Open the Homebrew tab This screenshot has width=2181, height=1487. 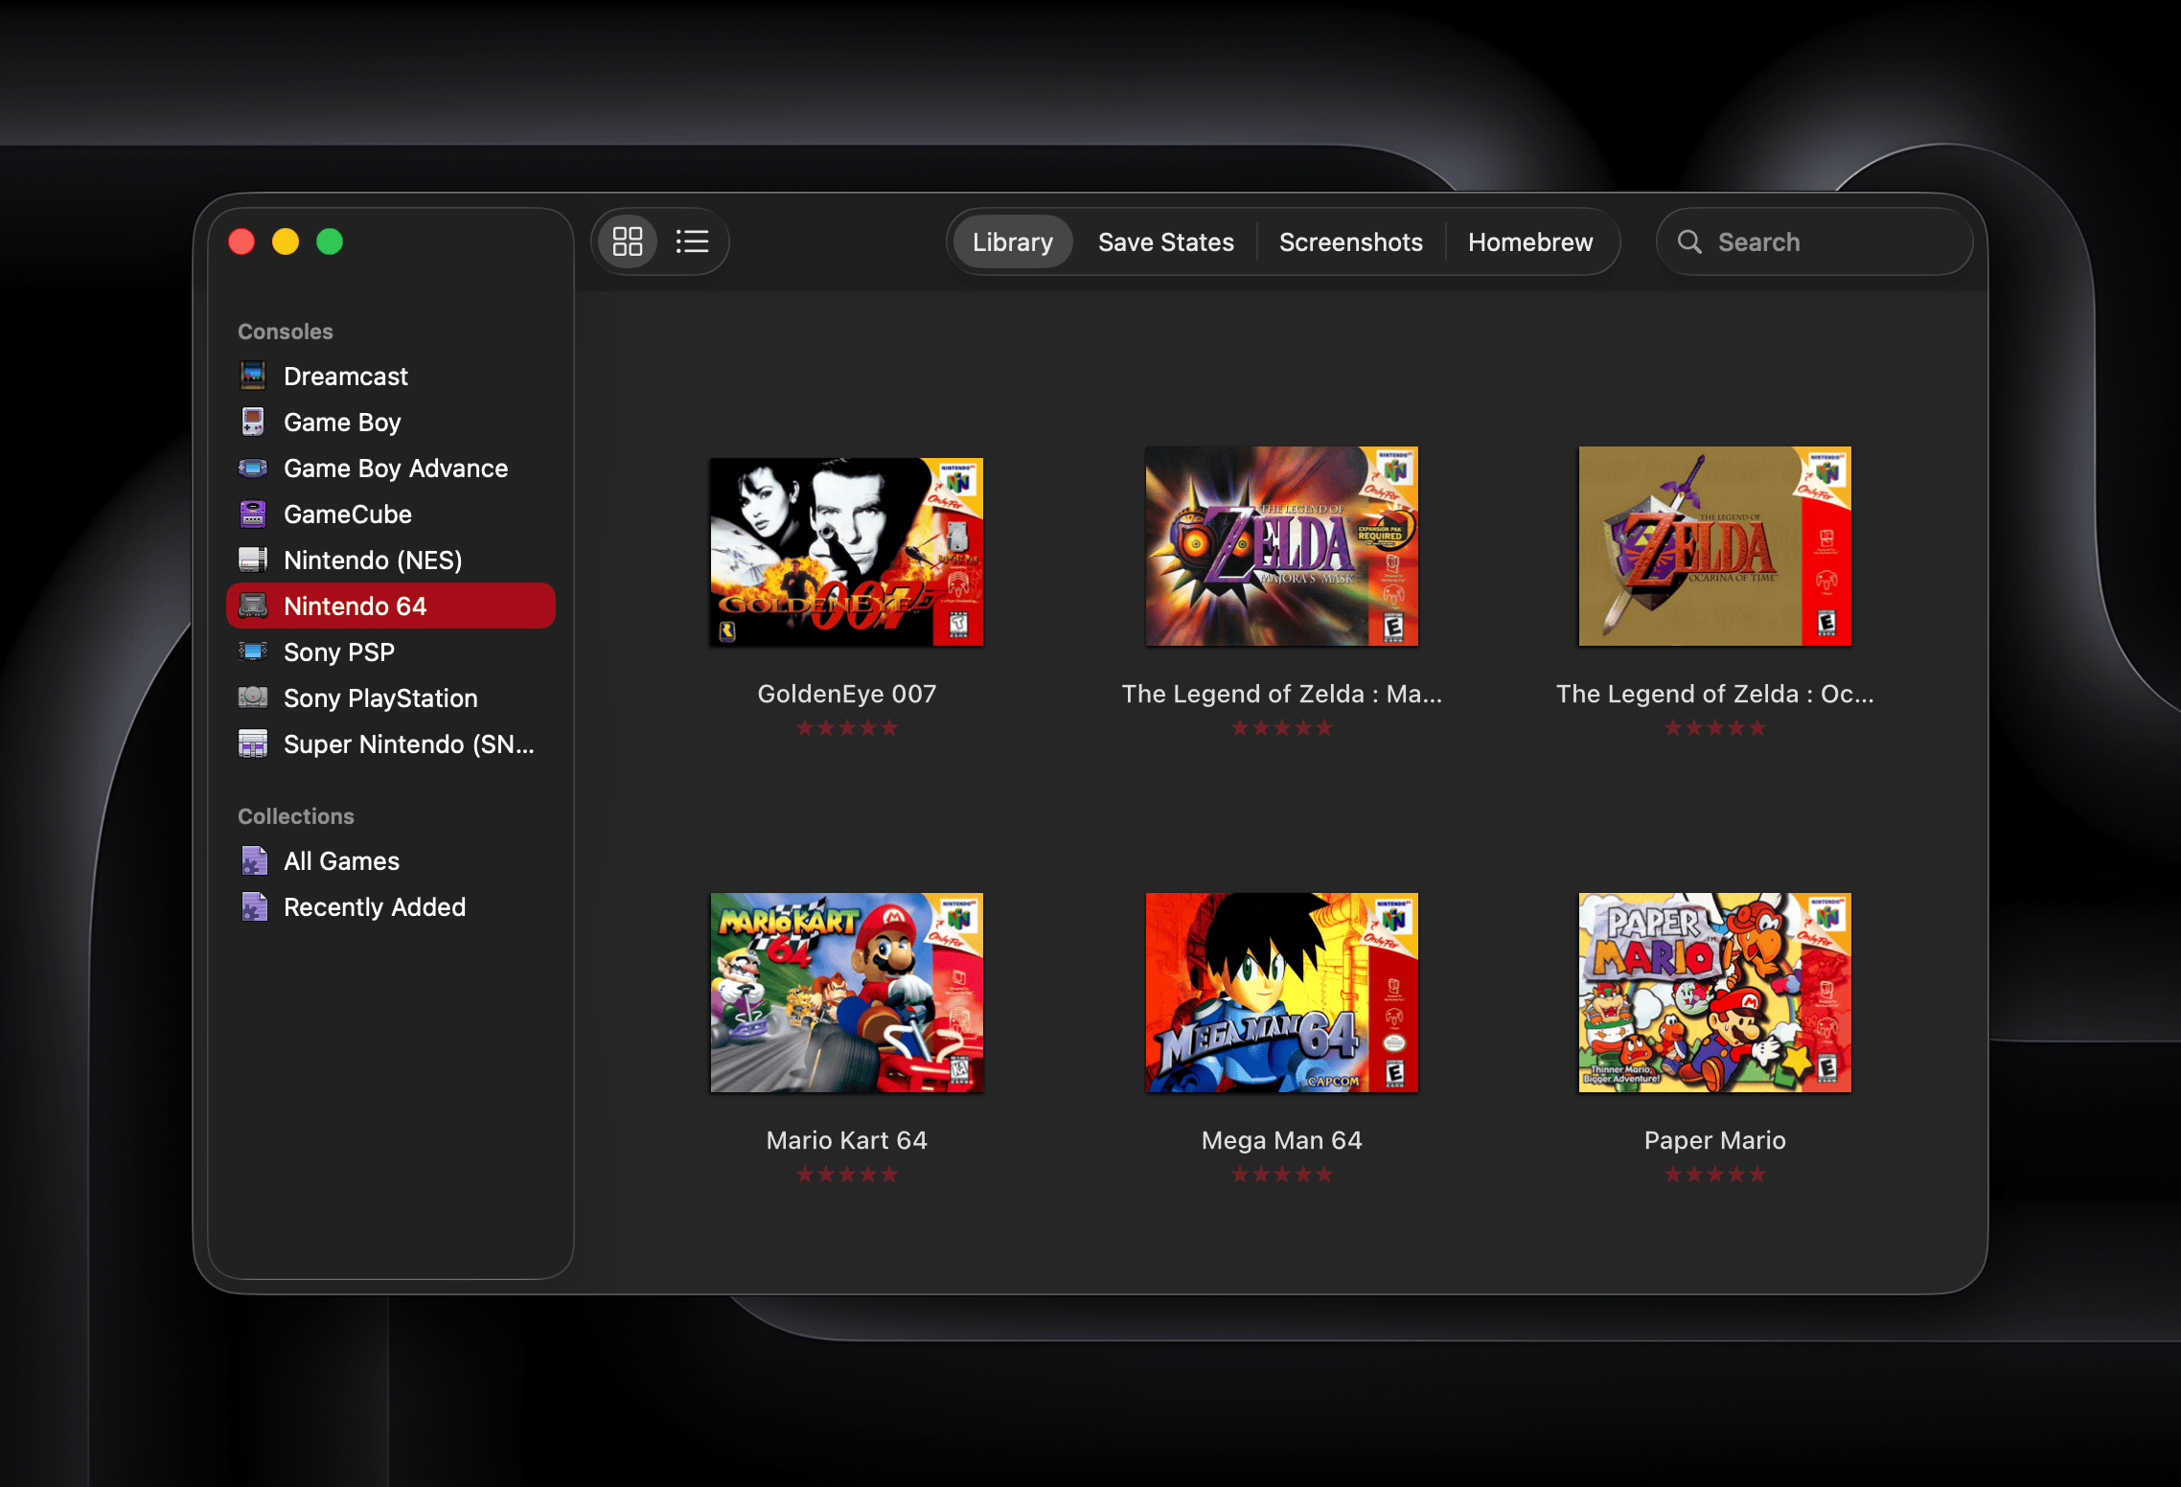(x=1530, y=241)
